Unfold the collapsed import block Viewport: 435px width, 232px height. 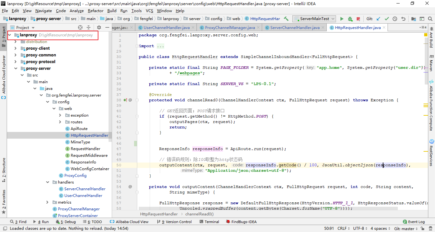click(137, 46)
